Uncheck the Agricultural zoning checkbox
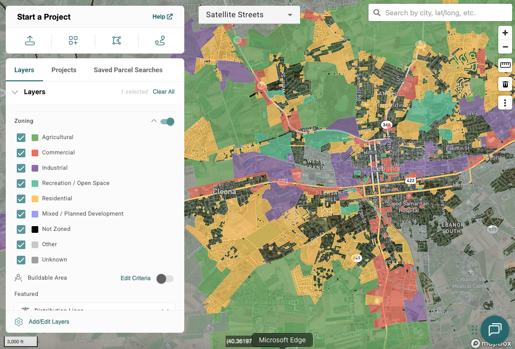This screenshot has height=349, width=515. click(x=21, y=138)
